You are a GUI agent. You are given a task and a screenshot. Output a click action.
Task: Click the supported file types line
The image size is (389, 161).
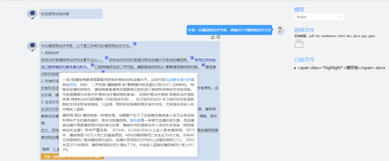point(335,36)
